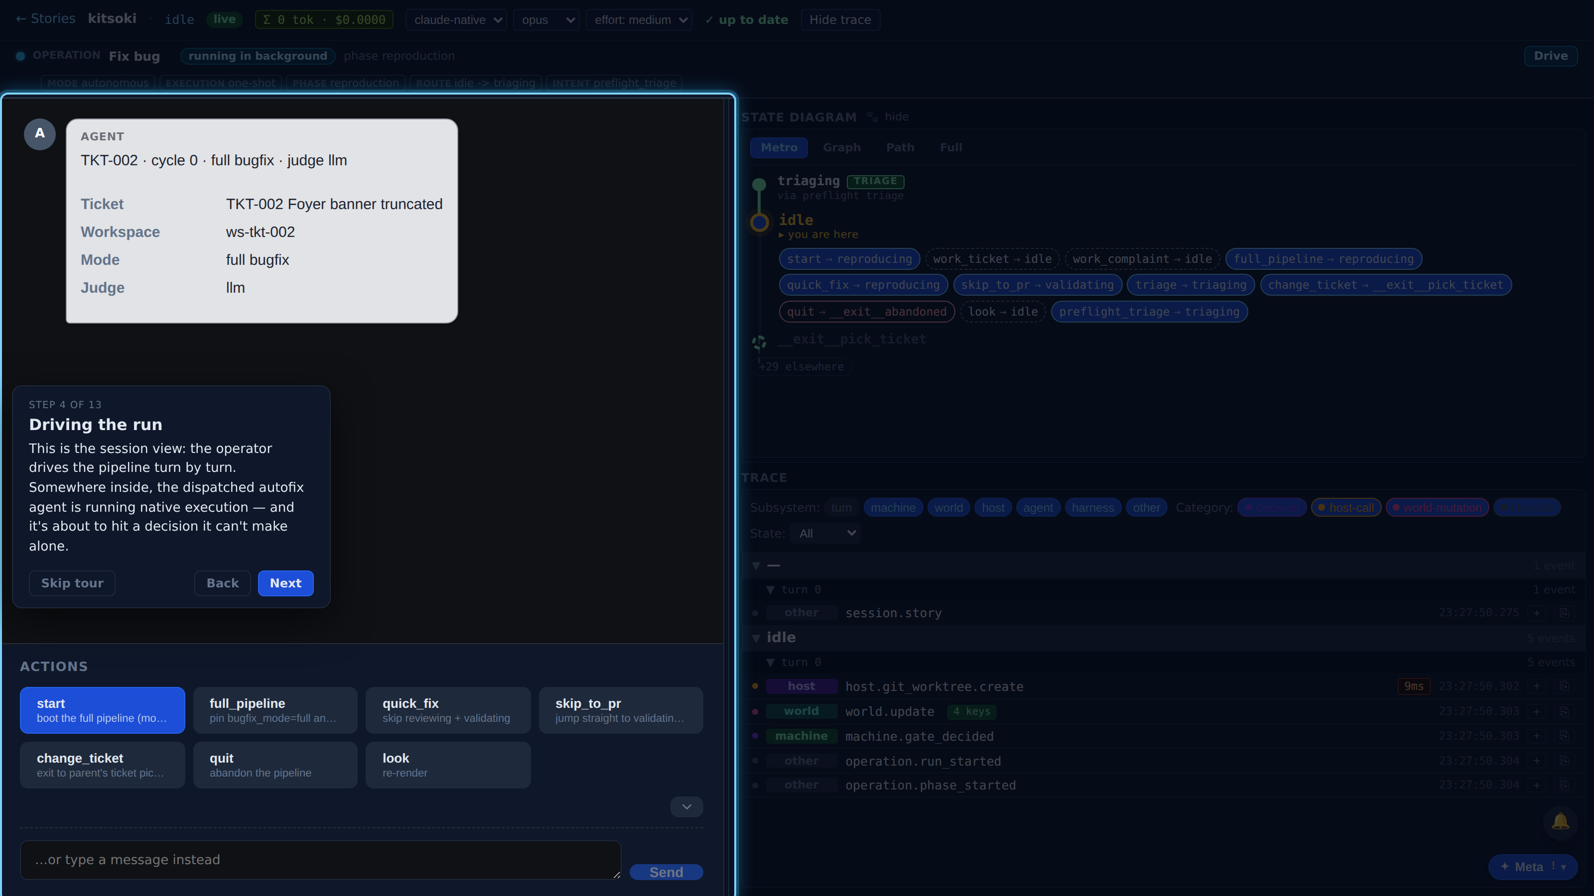Toggle the world subsystem filter
This screenshot has height=896, width=1594.
click(x=948, y=508)
